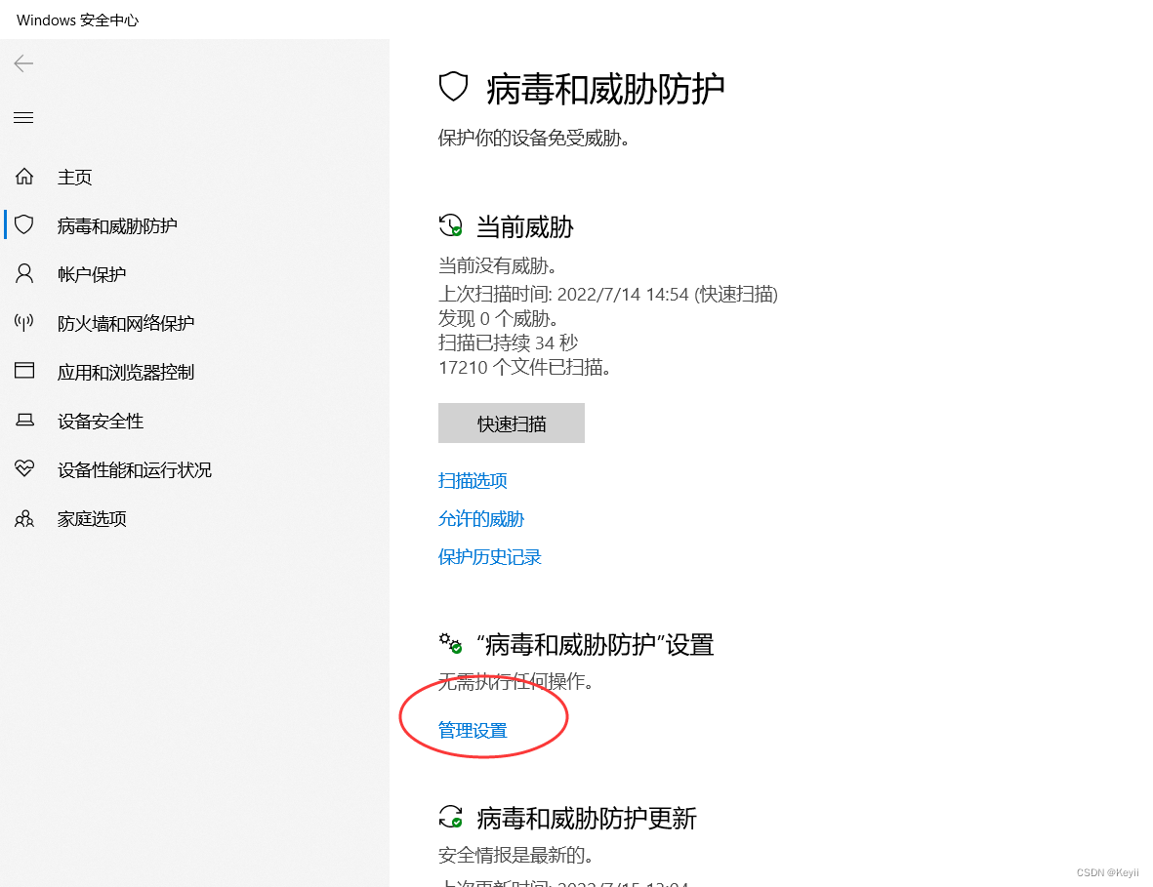
Task: Click the refresh icon beside 病毒和威胁防护更新
Action: tap(450, 817)
